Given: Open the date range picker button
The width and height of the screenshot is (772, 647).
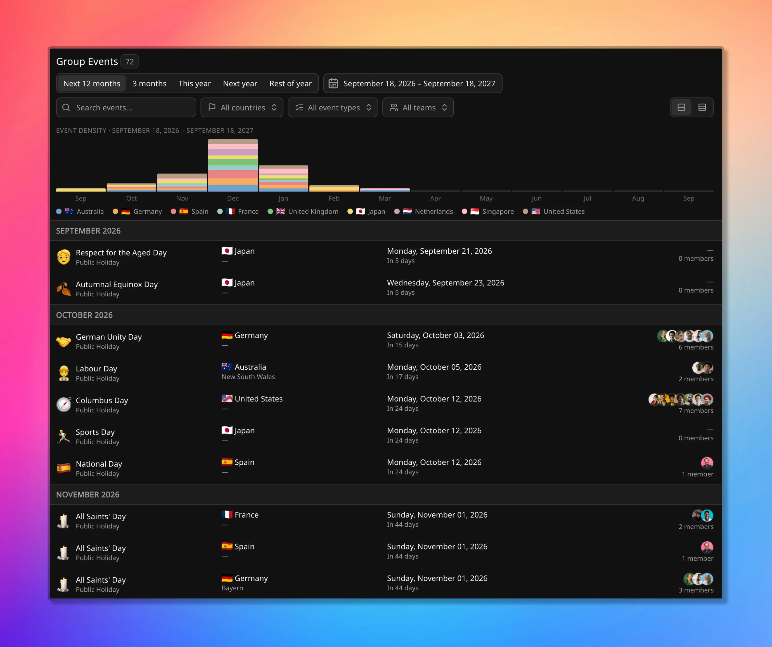Looking at the screenshot, I should coord(413,84).
